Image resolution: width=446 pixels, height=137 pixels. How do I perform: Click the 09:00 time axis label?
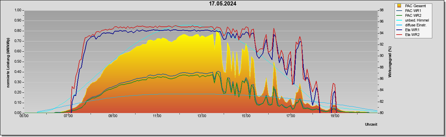113,117
